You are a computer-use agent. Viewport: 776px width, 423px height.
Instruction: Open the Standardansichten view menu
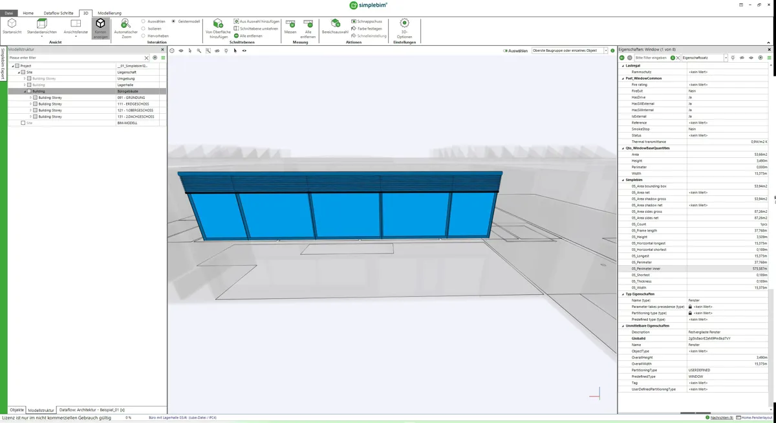pyautogui.click(x=41, y=27)
